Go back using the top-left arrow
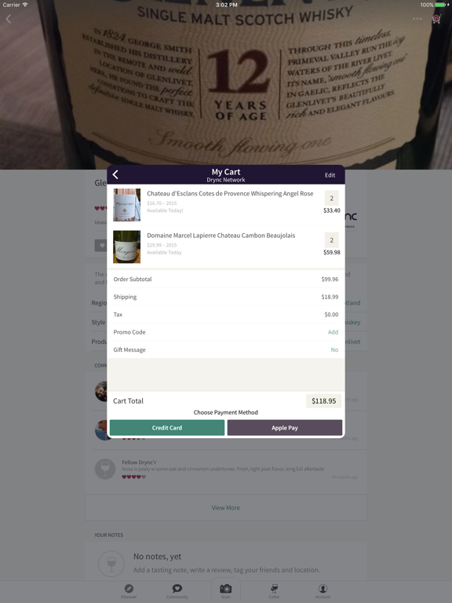Viewport: 452px width, 603px height. coord(9,19)
